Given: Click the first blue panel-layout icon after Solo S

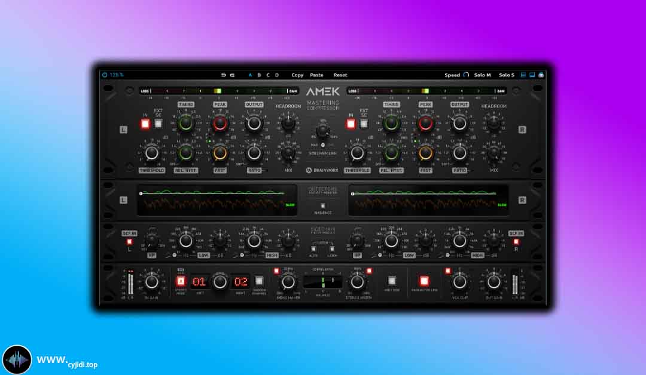Looking at the screenshot, I should (523, 75).
